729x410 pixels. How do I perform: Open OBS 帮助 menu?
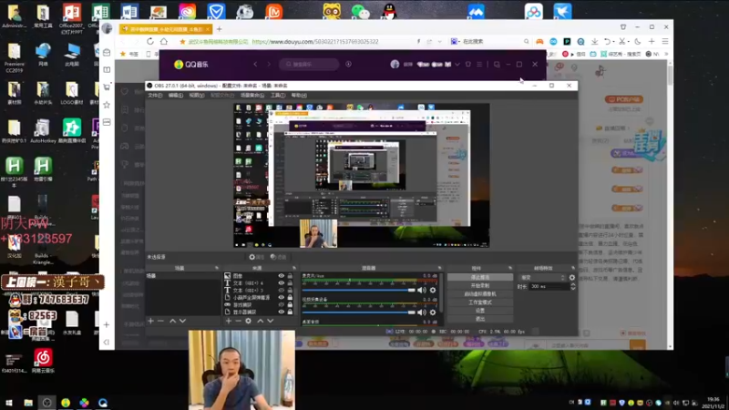tap(299, 96)
